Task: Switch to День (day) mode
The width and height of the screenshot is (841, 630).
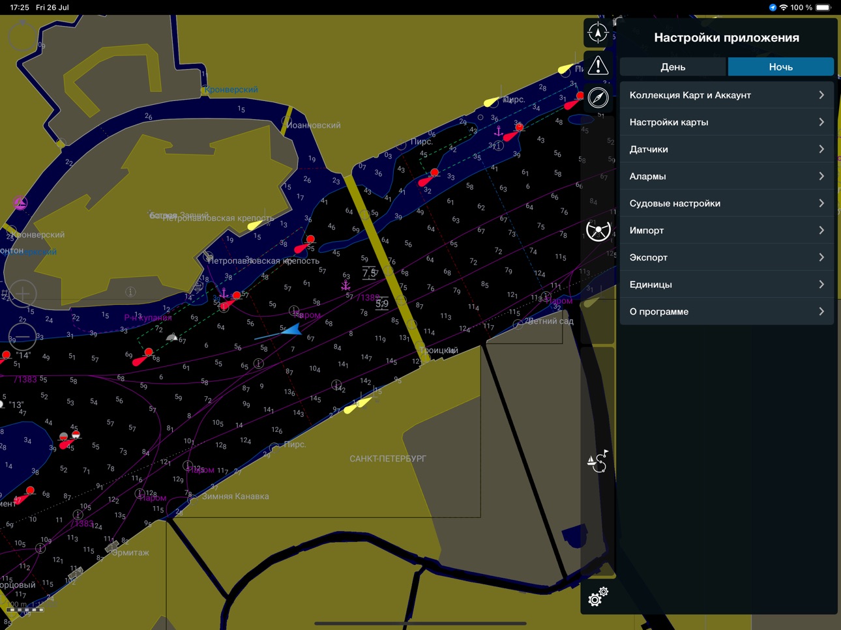Action: coord(673,66)
